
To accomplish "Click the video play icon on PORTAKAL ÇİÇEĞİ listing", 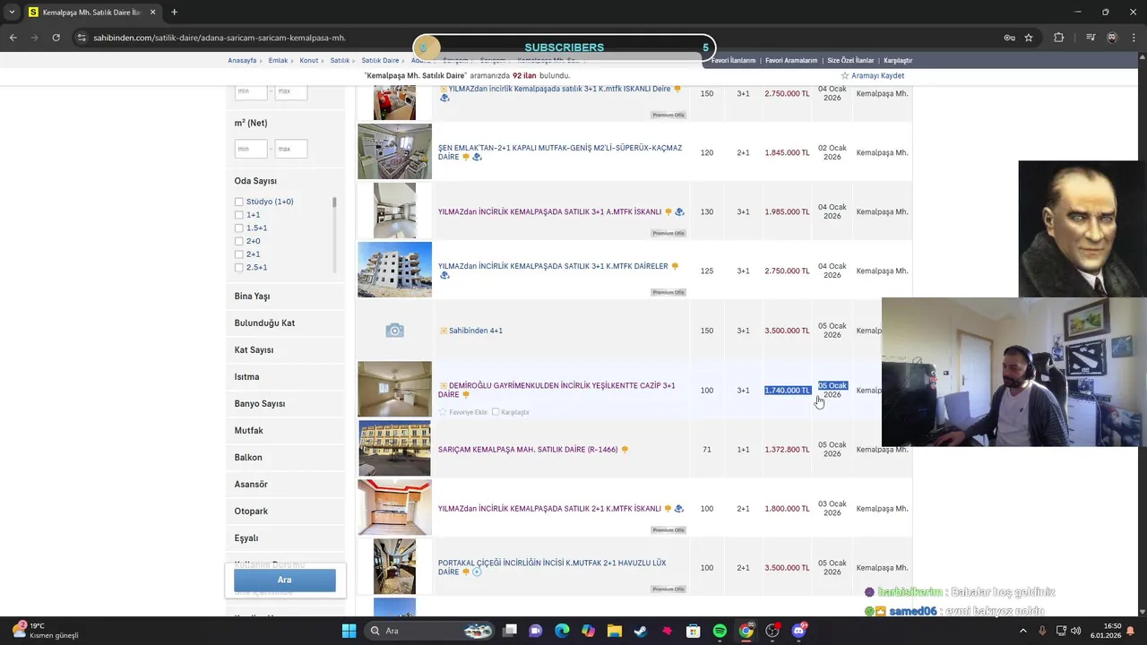I will coord(477,572).
